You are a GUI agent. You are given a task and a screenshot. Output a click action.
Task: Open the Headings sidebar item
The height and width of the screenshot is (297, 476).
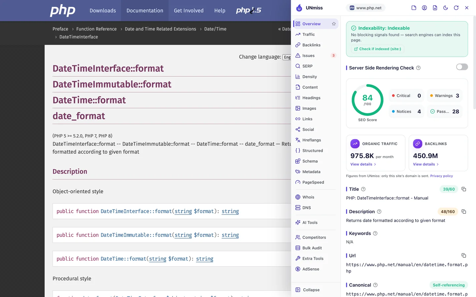pyautogui.click(x=316, y=98)
